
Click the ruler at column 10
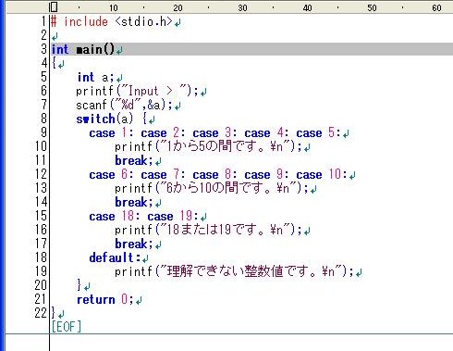tap(114, 7)
